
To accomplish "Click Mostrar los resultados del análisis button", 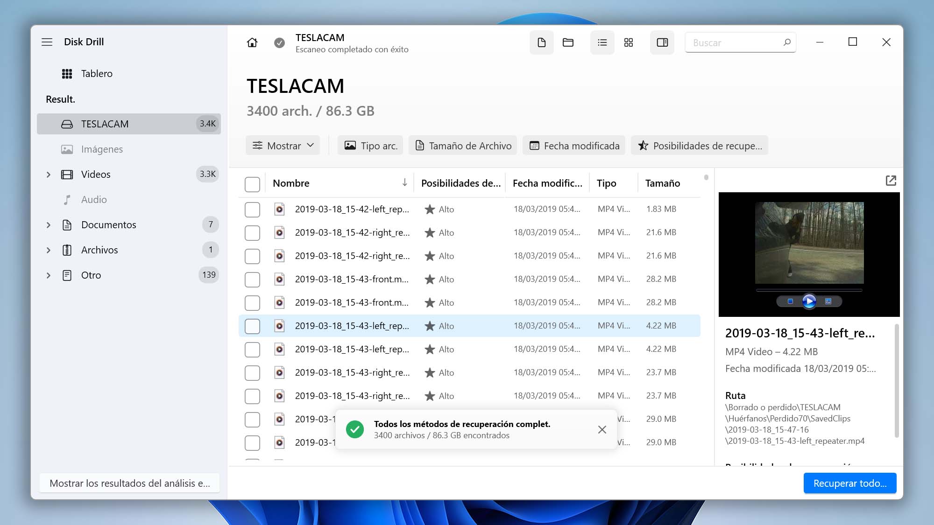I will point(130,483).
